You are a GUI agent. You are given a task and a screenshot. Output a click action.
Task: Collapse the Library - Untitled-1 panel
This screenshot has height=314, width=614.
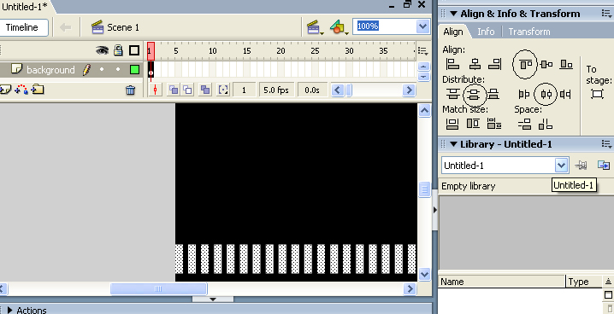[453, 144]
